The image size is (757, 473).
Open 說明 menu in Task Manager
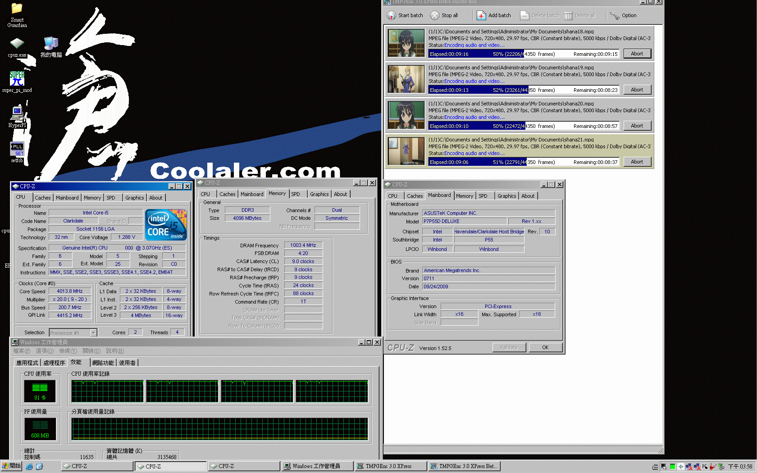(115, 351)
